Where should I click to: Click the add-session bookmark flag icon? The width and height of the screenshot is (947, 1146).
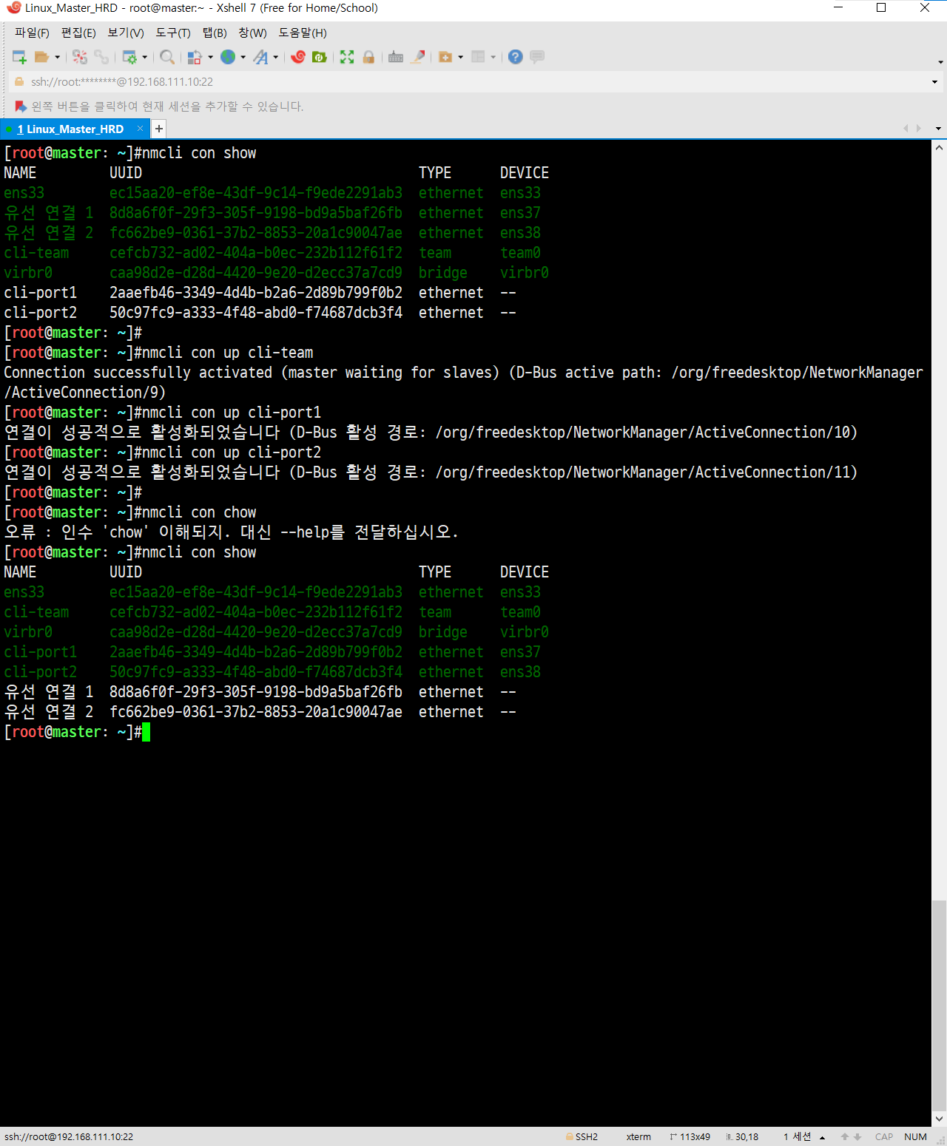(21, 106)
